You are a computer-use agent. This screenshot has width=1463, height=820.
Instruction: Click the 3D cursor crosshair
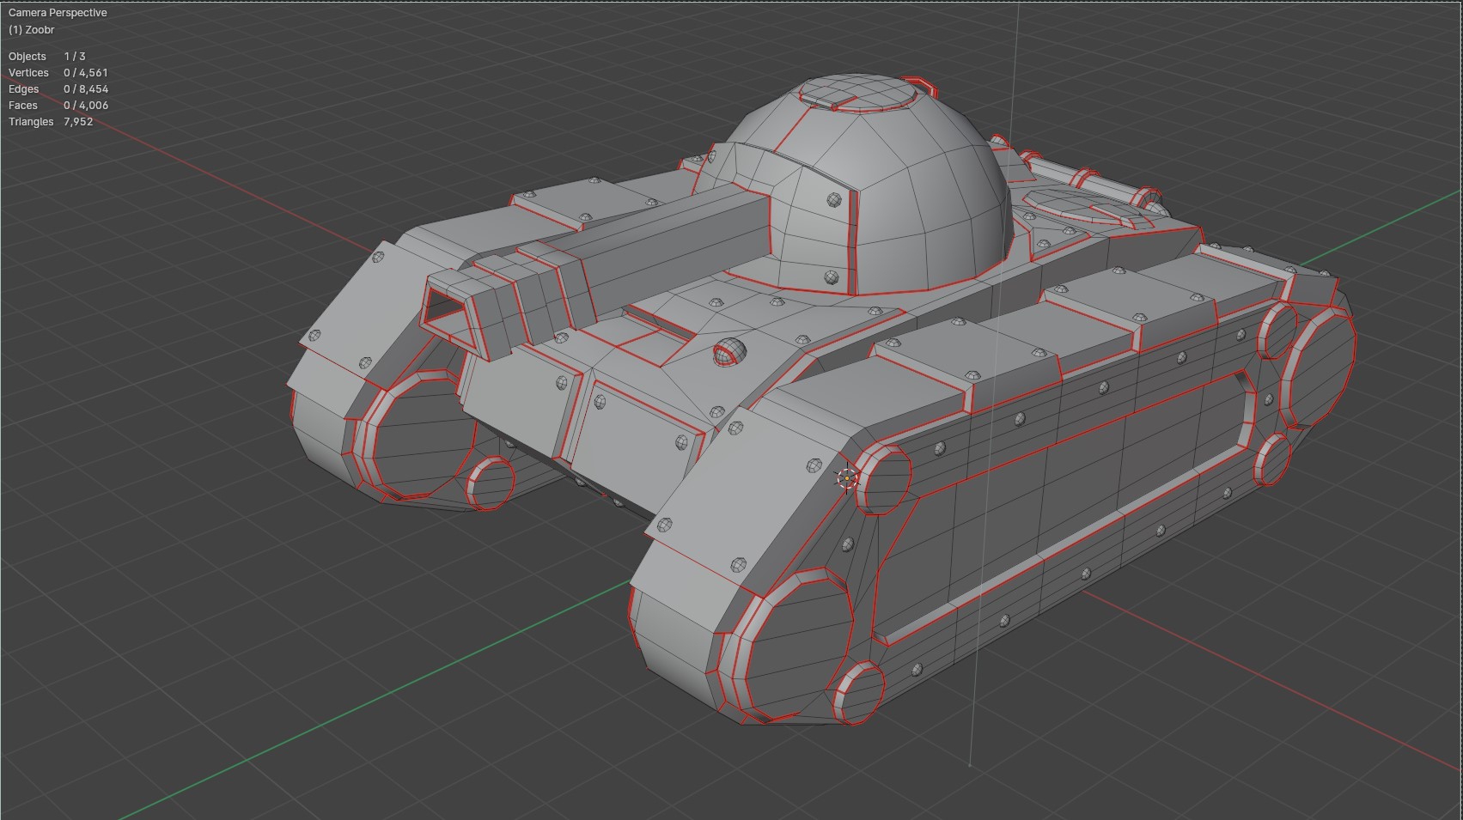847,478
